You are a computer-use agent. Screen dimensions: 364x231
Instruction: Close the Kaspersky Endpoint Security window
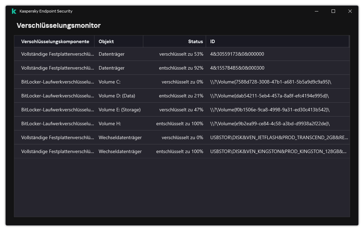[x=350, y=11]
